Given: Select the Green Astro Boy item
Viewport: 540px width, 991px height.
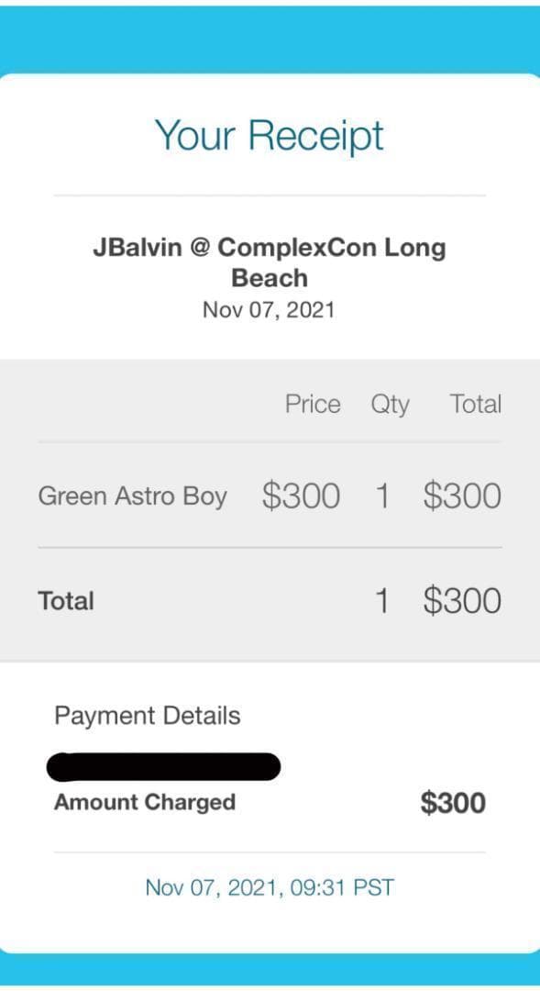Looking at the screenshot, I should pos(133,495).
